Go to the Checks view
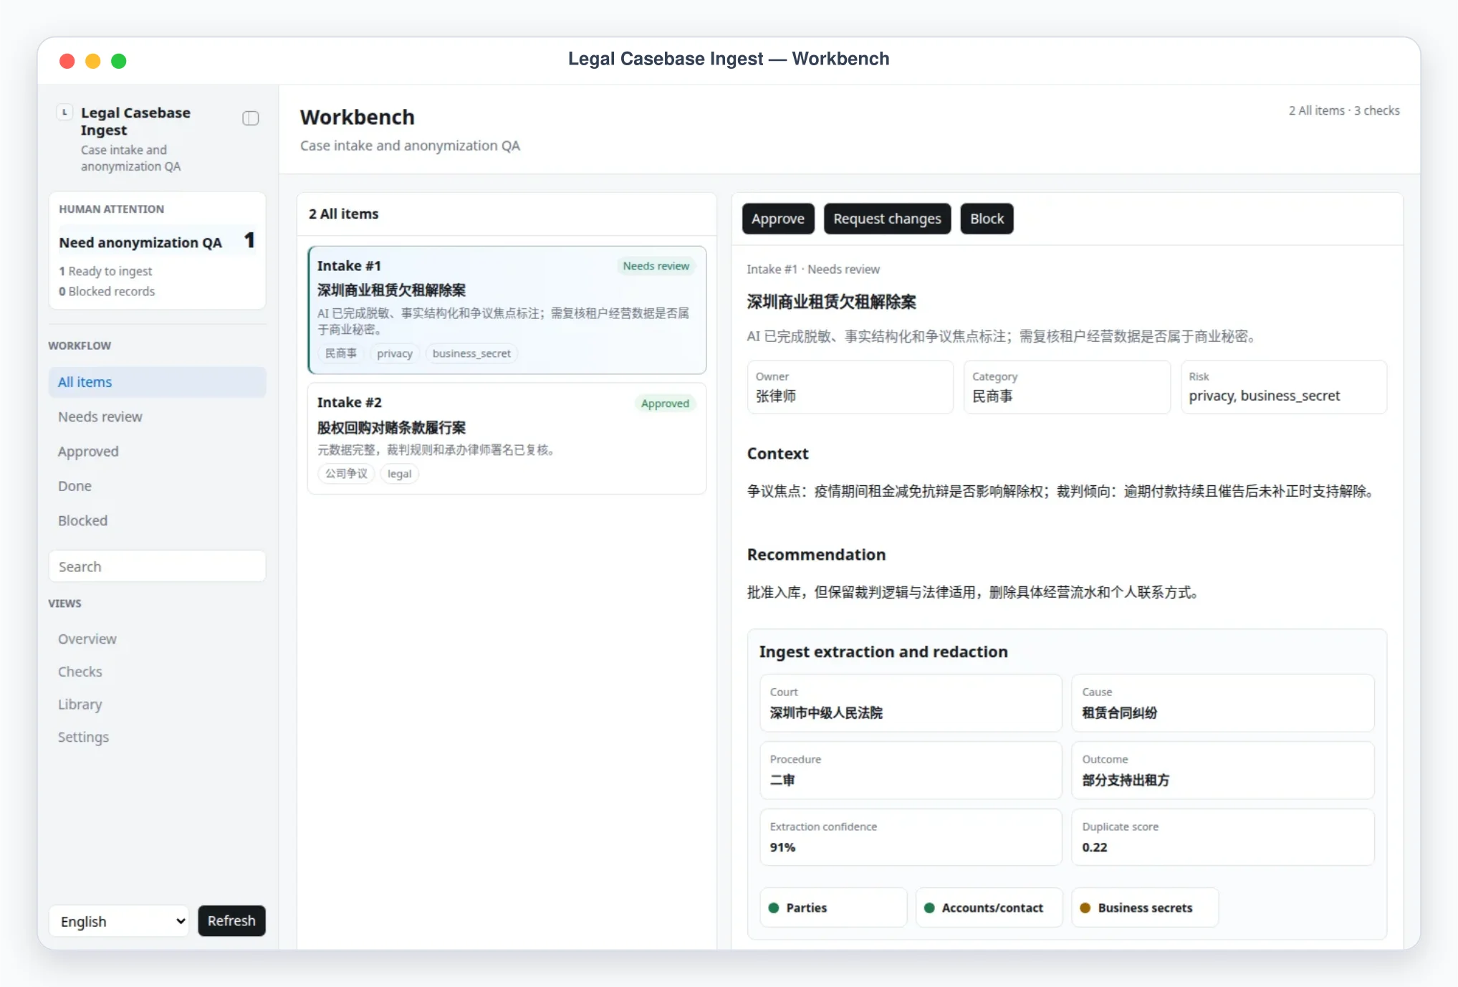Screen dimensions: 1458x987 (x=157, y=672)
